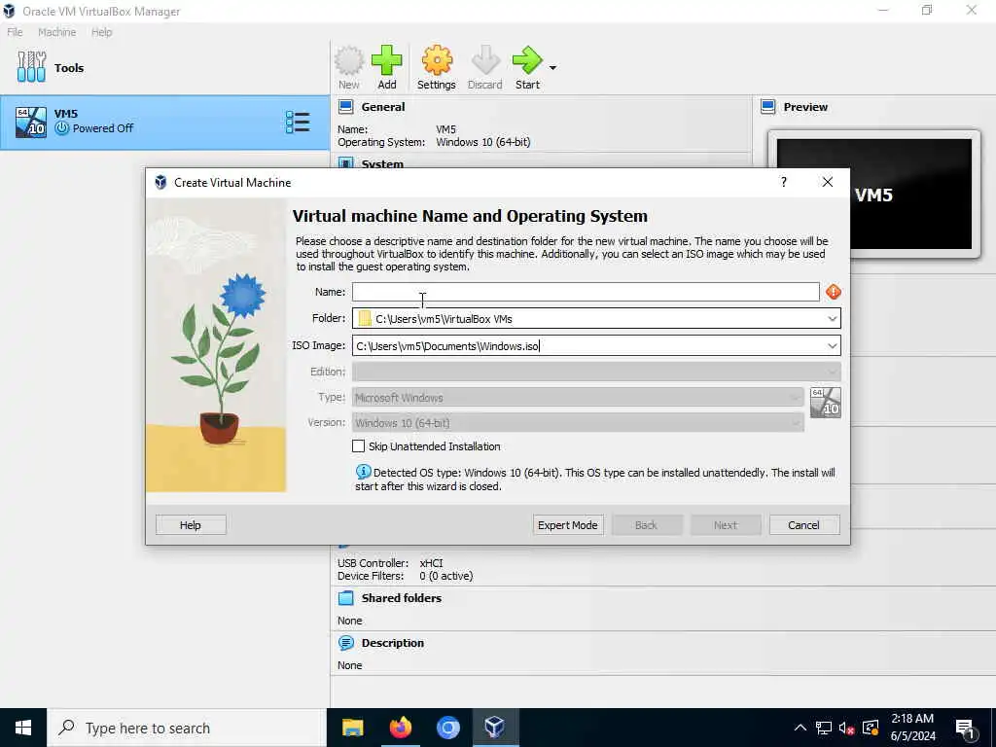
Task: Click 'Windows 10 (64-bit)' in General details
Action: click(x=482, y=142)
